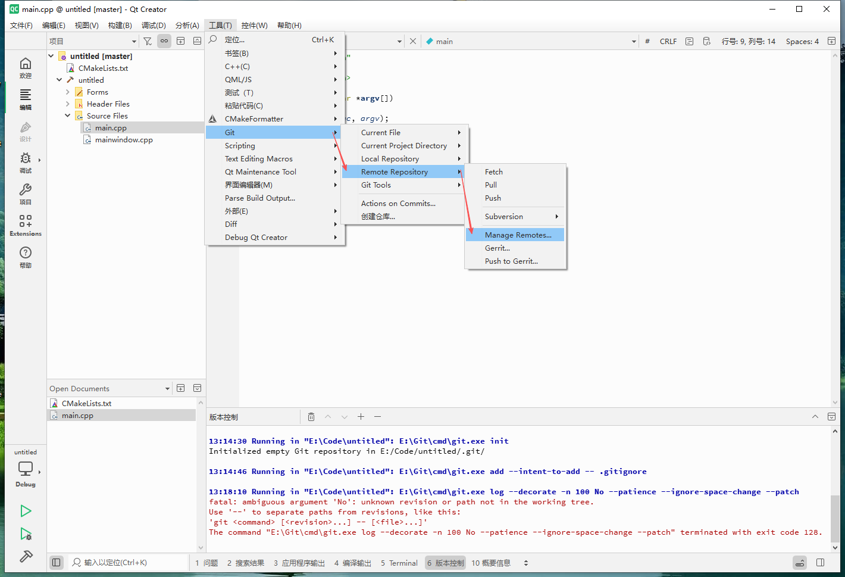The image size is (845, 577).
Task: Toggle left sidebar visibility
Action: click(x=57, y=562)
